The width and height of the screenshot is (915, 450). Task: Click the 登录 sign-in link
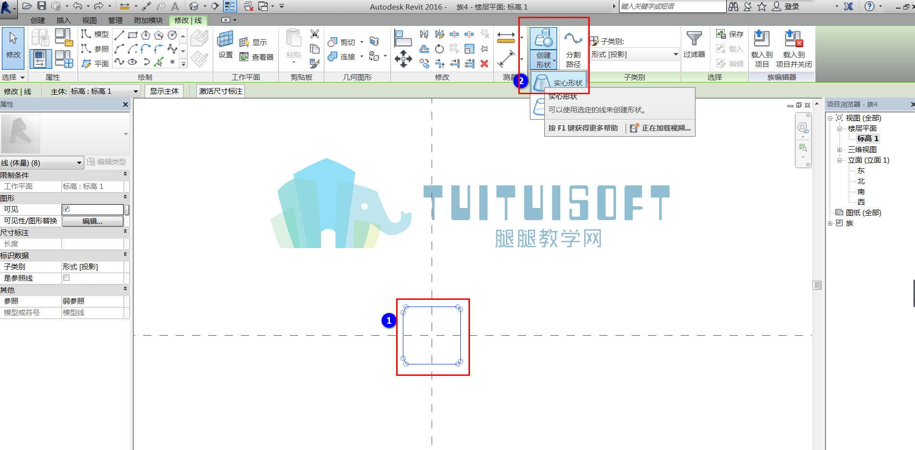(x=791, y=6)
